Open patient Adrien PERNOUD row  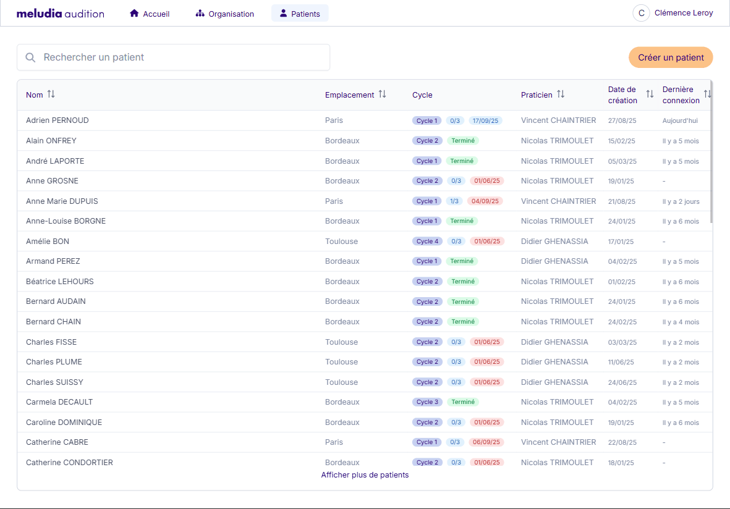click(x=57, y=120)
